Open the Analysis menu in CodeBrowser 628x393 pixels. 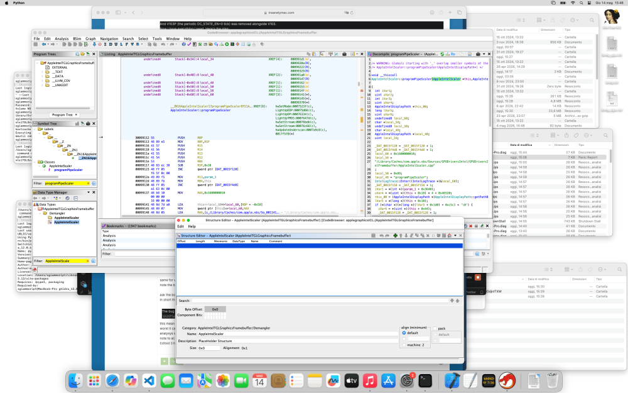(62, 39)
